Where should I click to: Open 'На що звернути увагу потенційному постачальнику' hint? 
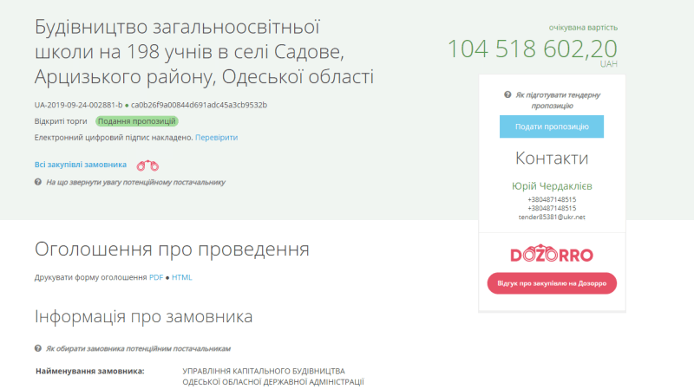pyautogui.click(x=135, y=182)
